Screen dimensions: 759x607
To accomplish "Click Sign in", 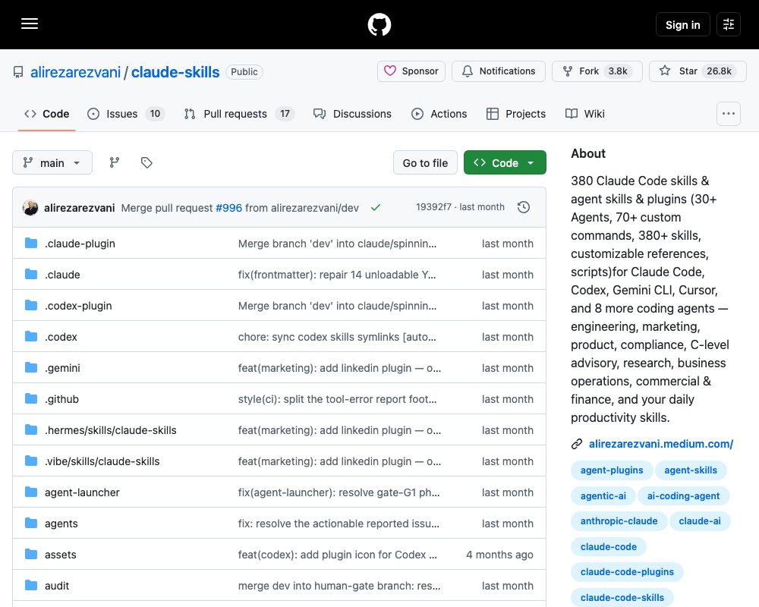I will tap(682, 25).
